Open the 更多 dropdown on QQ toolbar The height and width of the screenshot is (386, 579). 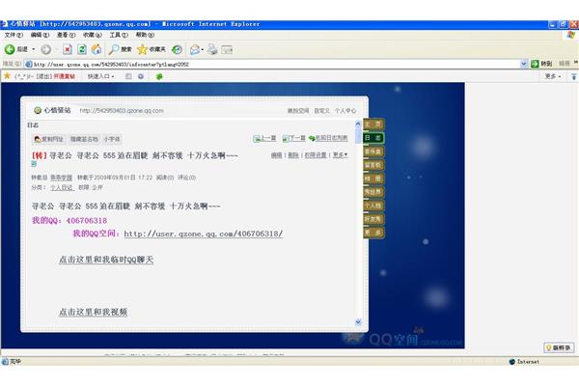(x=553, y=76)
